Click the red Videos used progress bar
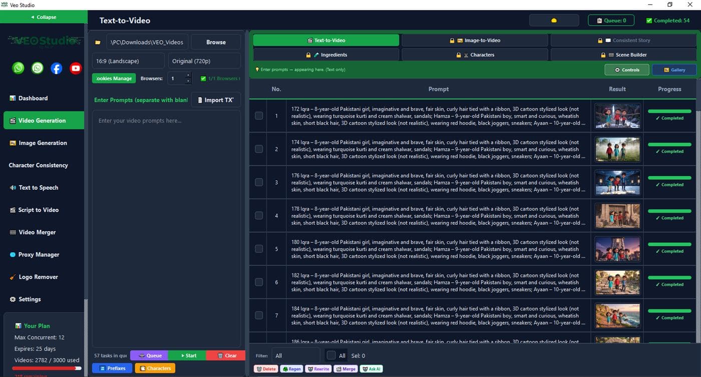Image resolution: width=701 pixels, height=377 pixels. pyautogui.click(x=47, y=368)
